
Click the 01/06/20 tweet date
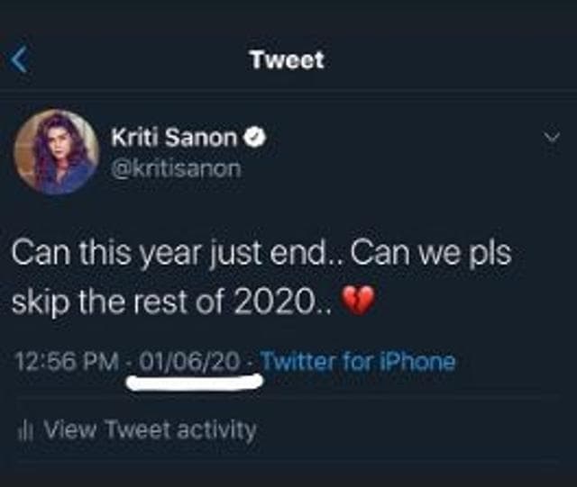[x=189, y=361]
